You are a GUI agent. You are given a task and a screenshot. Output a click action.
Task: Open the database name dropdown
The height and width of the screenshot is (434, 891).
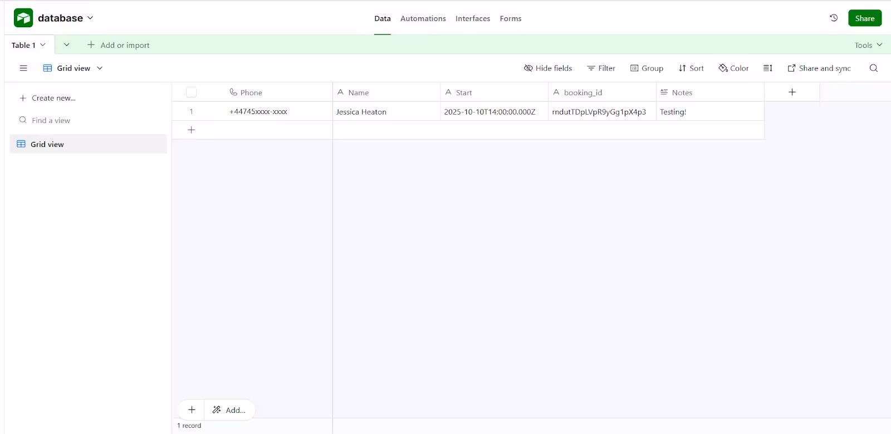click(x=90, y=18)
